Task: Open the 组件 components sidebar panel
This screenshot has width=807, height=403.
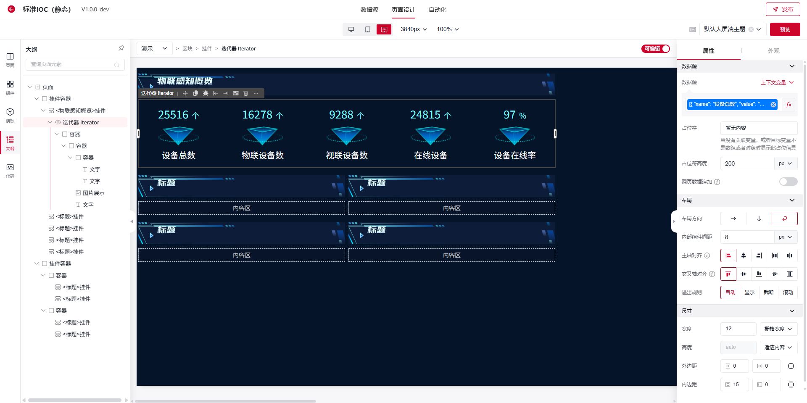Action: (x=10, y=87)
